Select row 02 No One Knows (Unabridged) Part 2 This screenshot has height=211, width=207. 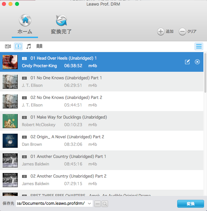(x=102, y=101)
